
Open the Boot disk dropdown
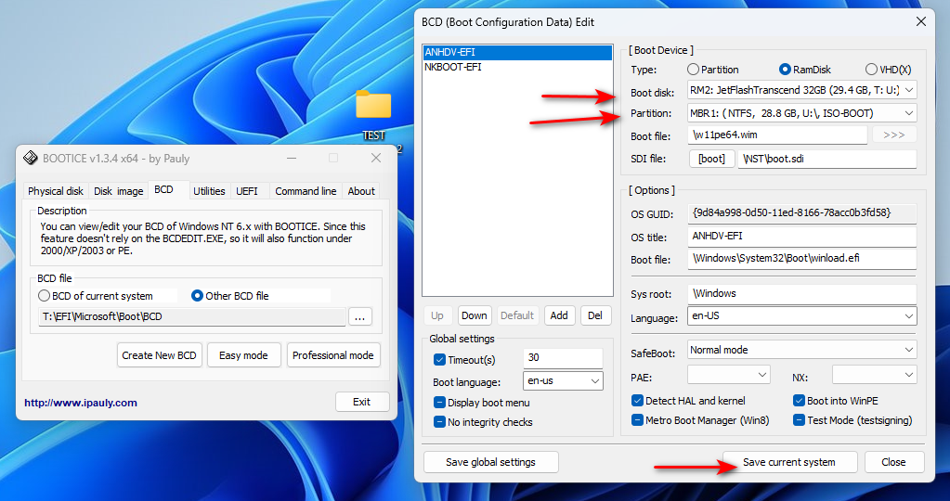[802, 90]
